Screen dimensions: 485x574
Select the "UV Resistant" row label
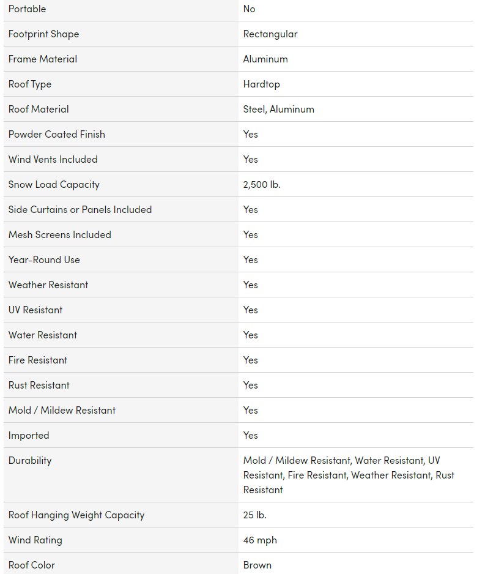point(35,310)
